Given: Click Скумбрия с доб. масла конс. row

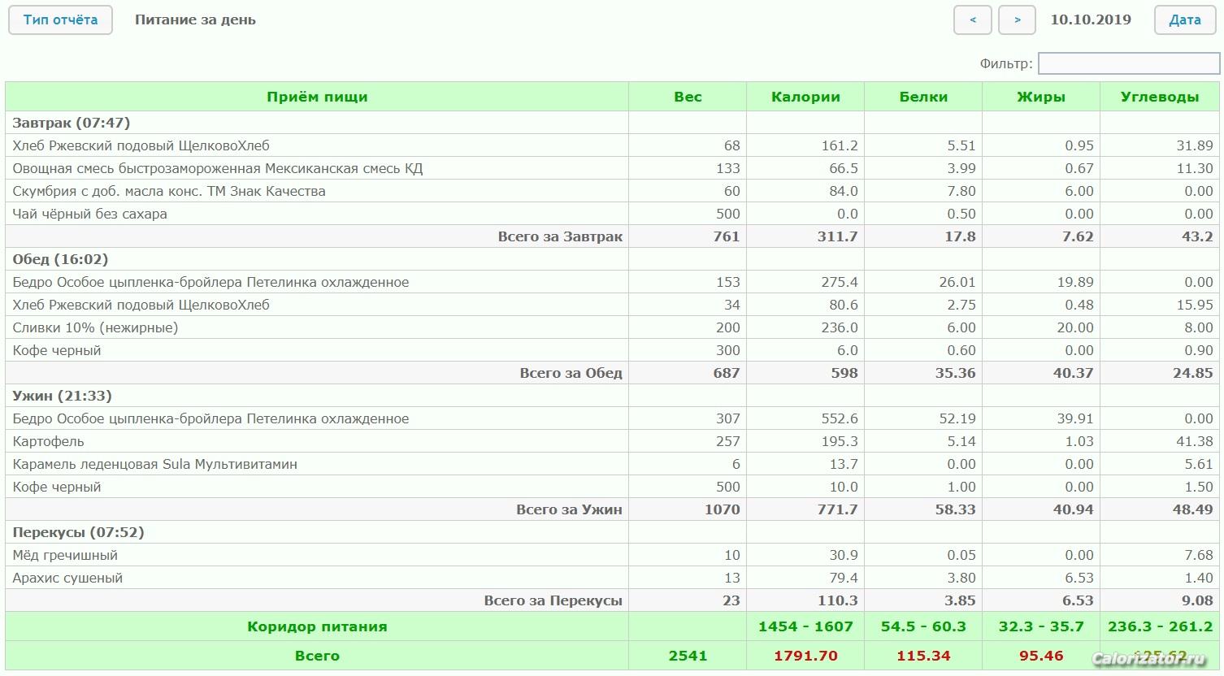Looking at the screenshot, I should 613,191.
